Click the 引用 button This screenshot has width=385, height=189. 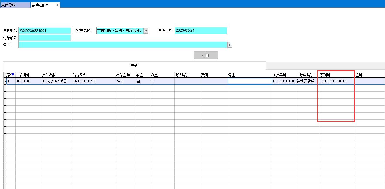pyautogui.click(x=206, y=55)
